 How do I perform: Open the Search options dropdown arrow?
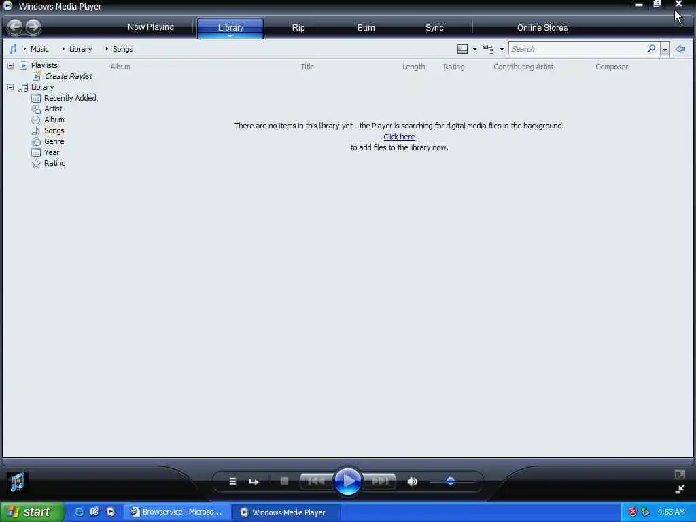(665, 49)
